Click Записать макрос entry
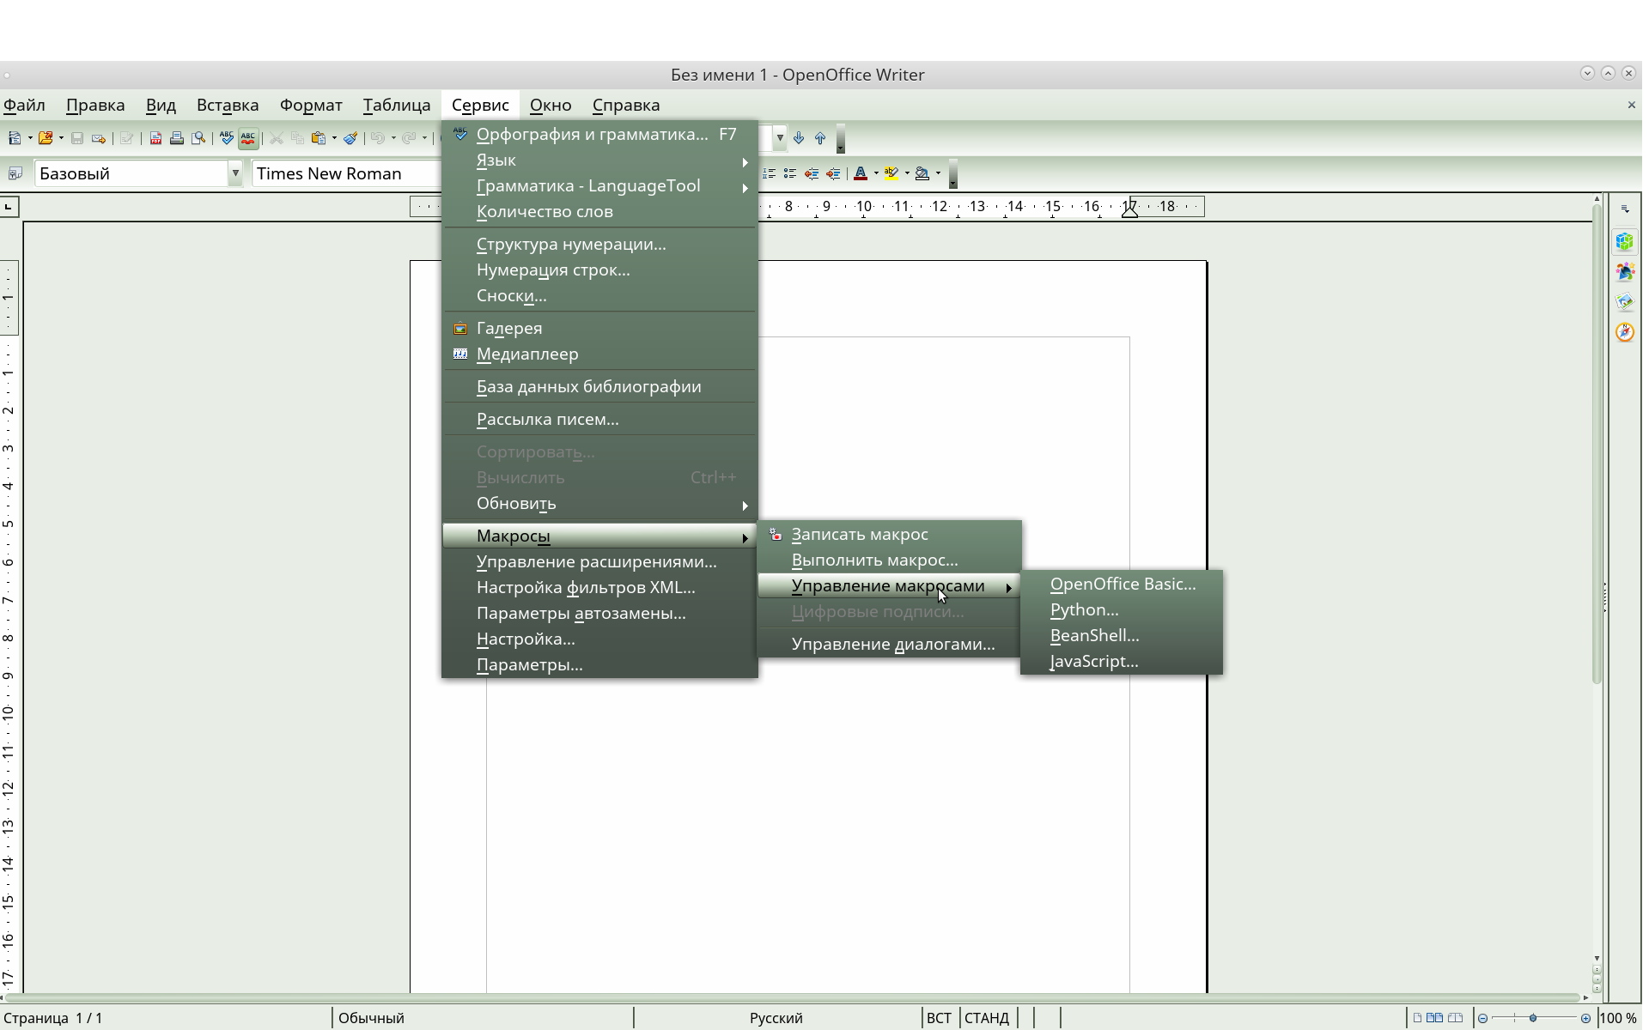 click(x=859, y=535)
